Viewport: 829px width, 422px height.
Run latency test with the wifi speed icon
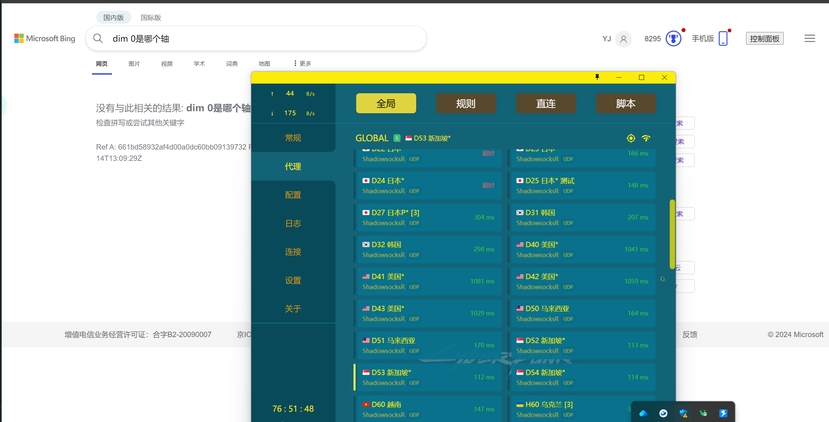point(646,138)
